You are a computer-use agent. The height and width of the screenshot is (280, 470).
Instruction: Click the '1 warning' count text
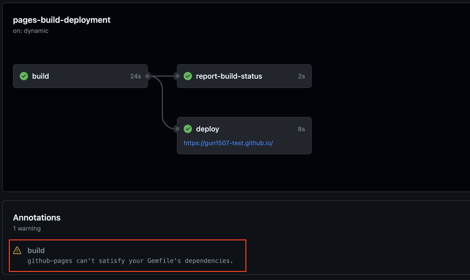coord(27,229)
